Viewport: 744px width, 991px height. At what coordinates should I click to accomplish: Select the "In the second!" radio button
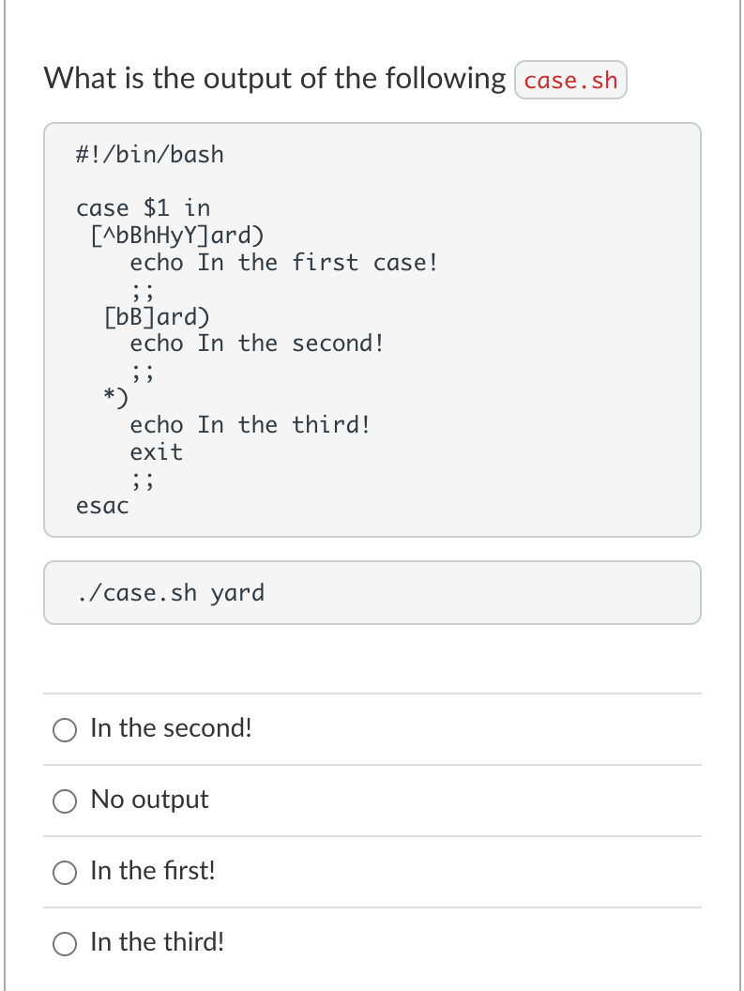(65, 730)
